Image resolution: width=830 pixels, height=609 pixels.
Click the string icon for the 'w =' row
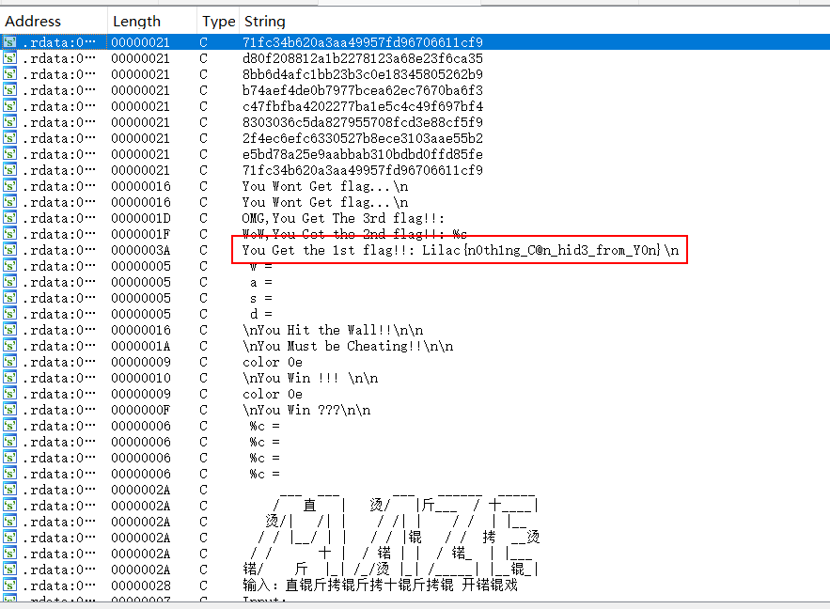10,266
